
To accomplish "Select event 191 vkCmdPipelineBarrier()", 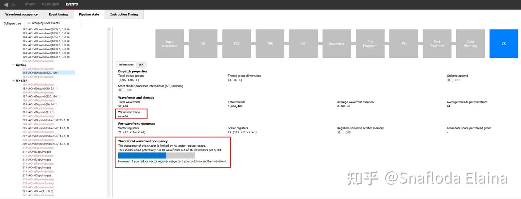I will point(38,69).
